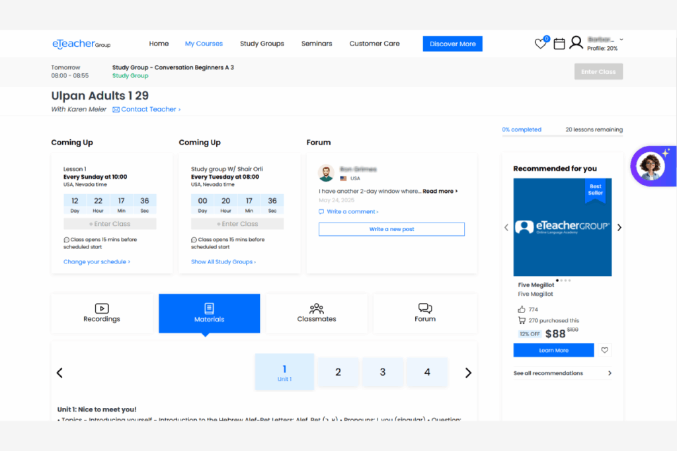Click the Five Megillot course title

click(536, 285)
